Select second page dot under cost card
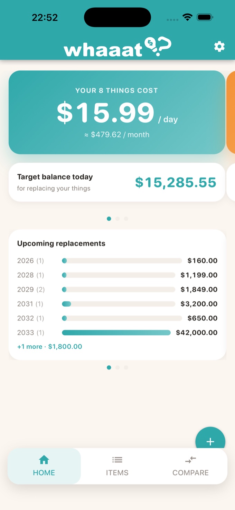 point(117,219)
